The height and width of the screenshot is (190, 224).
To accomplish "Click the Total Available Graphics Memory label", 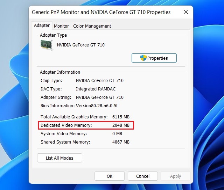I will (x=74, y=117).
